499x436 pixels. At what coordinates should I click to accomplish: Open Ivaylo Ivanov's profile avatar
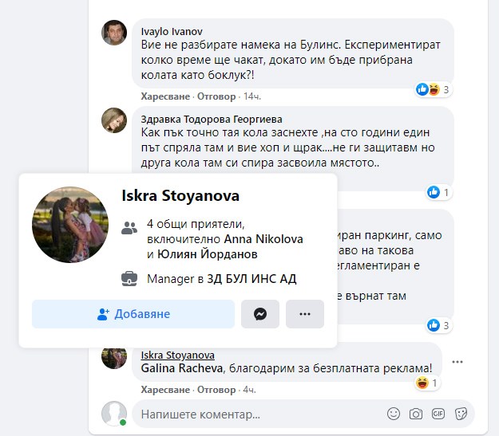tap(114, 33)
